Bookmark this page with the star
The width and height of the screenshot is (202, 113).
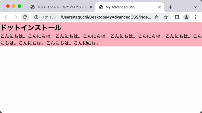pyautogui.click(x=166, y=17)
